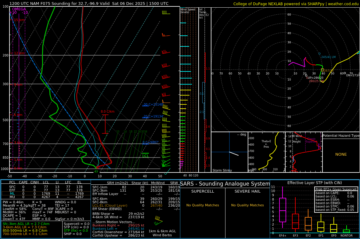Click the '15 km' height marker

click(19, 20)
